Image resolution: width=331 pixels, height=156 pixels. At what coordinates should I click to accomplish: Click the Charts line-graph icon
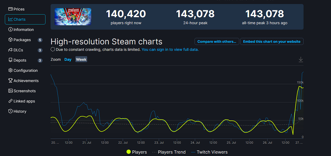tap(10, 19)
